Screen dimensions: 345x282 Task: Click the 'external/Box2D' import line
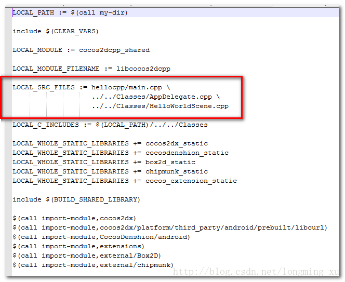[87, 256]
